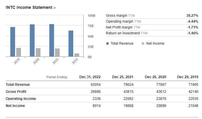
Task: Select total revenue value 79024
Action: [128, 85]
